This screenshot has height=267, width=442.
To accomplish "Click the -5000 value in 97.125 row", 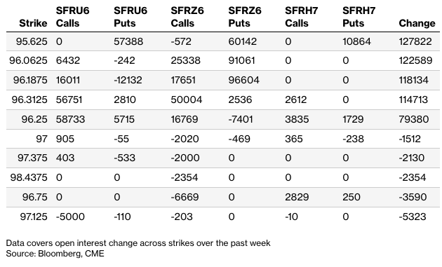I will click(70, 217).
